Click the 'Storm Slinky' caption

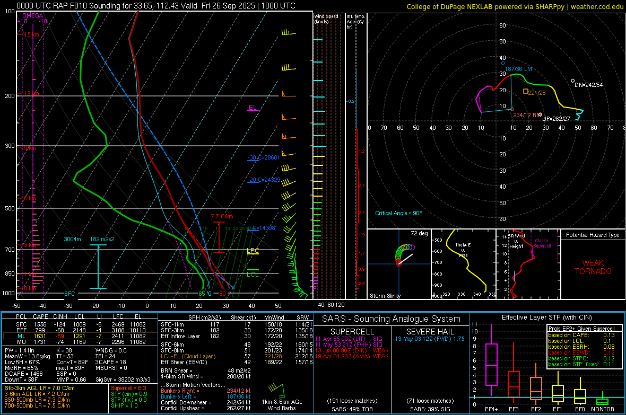(385, 296)
